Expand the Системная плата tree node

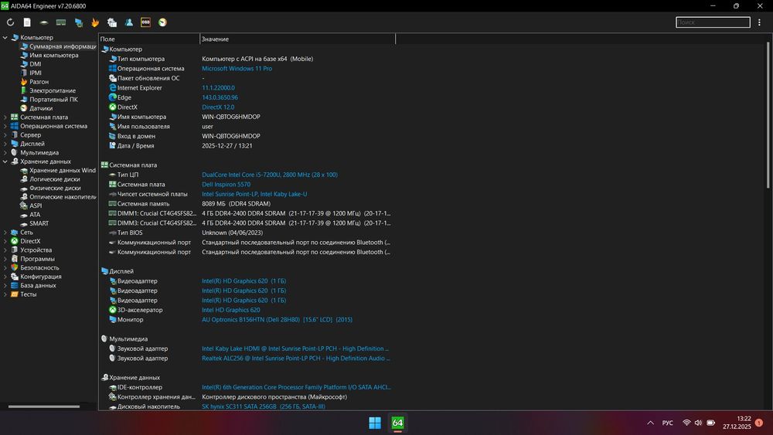pos(5,117)
